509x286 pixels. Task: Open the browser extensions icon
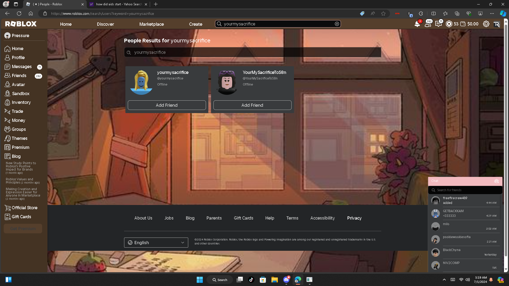click(421, 14)
